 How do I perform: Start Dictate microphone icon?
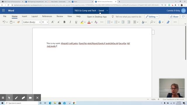160,22
